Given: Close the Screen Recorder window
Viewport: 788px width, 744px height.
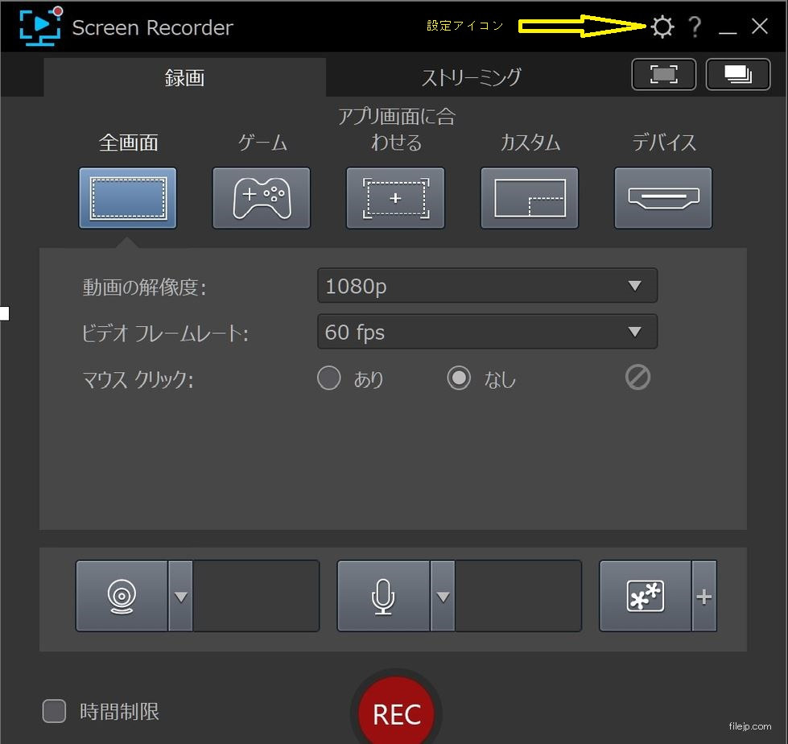Looking at the screenshot, I should pyautogui.click(x=759, y=26).
